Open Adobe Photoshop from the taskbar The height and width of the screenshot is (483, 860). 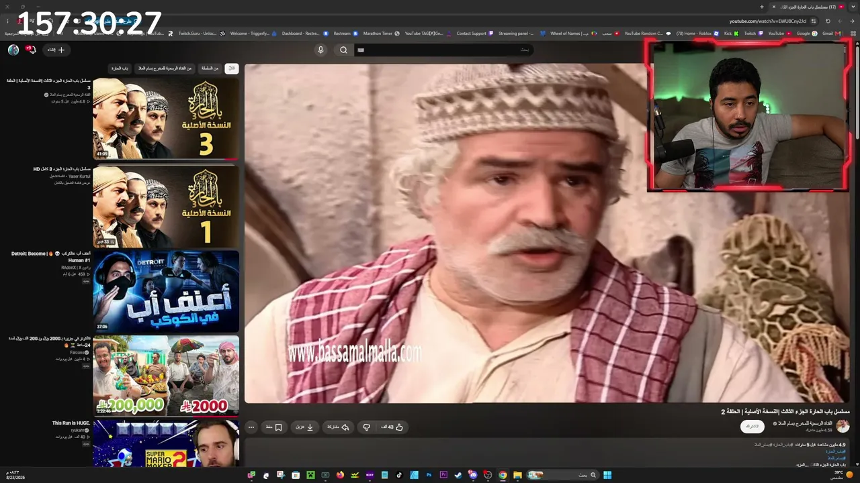pos(429,475)
